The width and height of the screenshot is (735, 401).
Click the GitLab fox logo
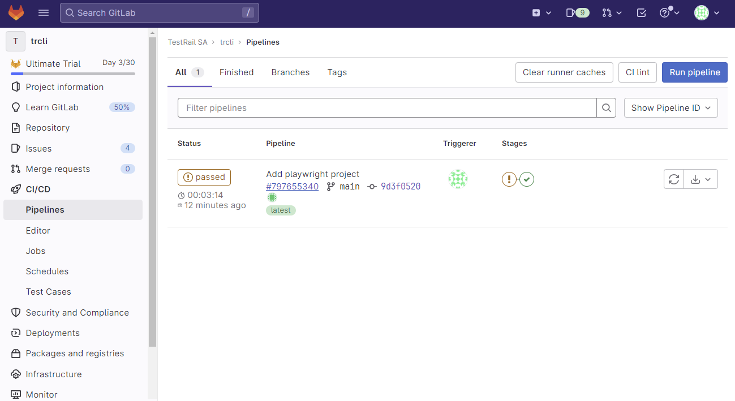[16, 12]
